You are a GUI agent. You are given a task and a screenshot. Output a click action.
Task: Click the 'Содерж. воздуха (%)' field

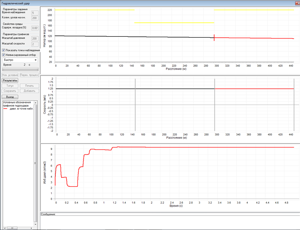(34, 28)
